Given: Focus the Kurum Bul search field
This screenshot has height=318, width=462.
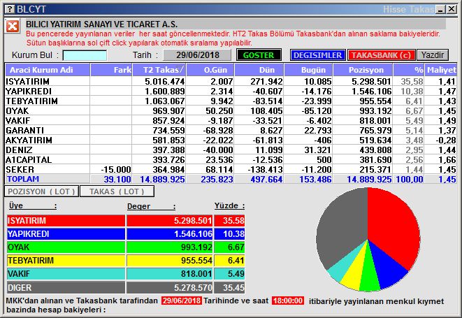Looking at the screenshot, I should [x=85, y=55].
